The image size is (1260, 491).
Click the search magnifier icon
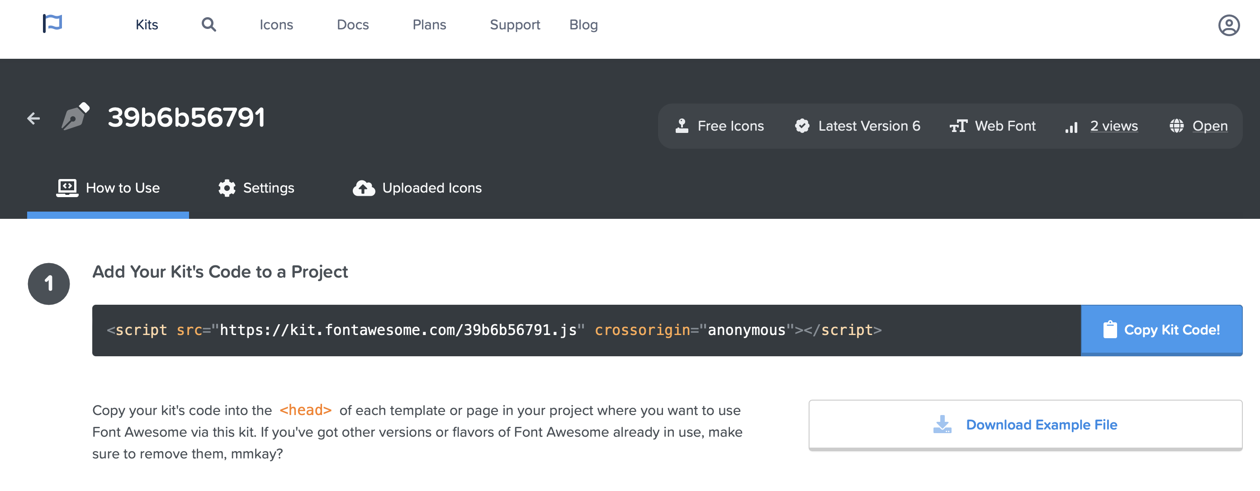(x=209, y=24)
